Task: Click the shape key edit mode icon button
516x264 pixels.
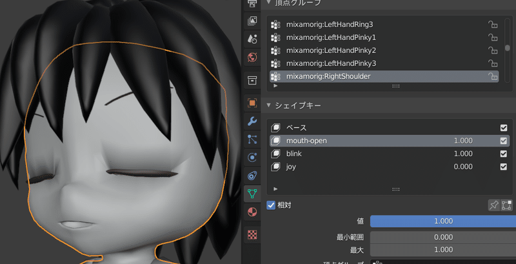Action: (506, 205)
